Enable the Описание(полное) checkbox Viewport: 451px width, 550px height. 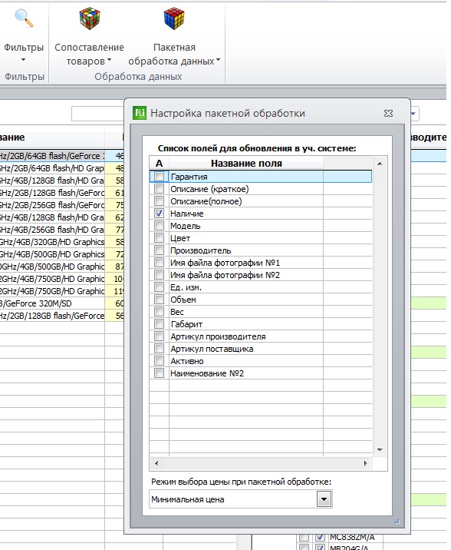click(x=159, y=201)
